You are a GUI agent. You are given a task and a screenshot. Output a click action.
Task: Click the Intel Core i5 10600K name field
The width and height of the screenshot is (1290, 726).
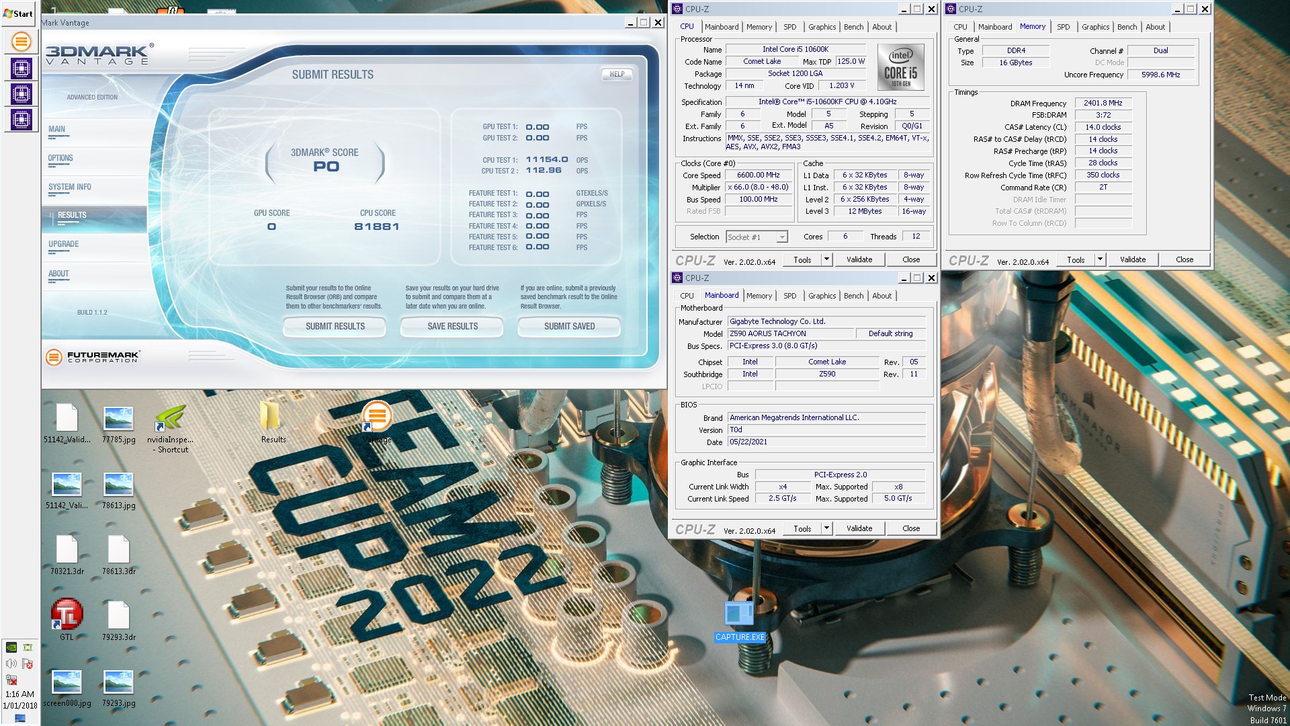[795, 49]
